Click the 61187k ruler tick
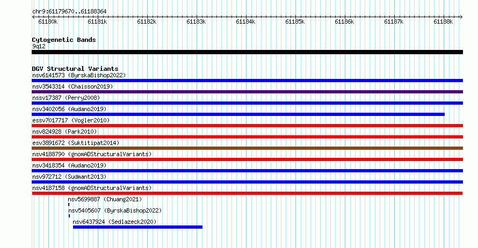Image resolution: width=478 pixels, height=248 pixels. [x=394, y=21]
